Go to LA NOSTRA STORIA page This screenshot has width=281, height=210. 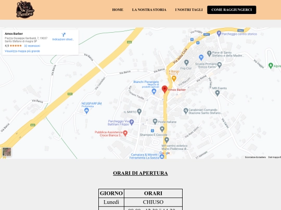pos(149,10)
